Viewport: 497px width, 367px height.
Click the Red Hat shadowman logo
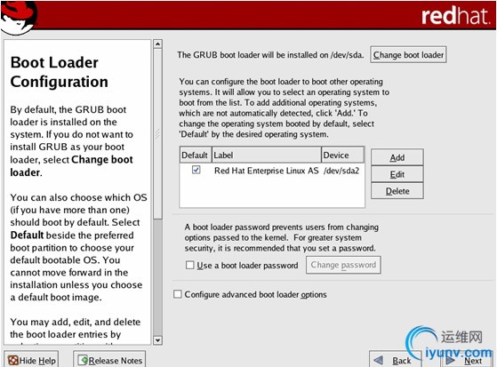point(19,17)
